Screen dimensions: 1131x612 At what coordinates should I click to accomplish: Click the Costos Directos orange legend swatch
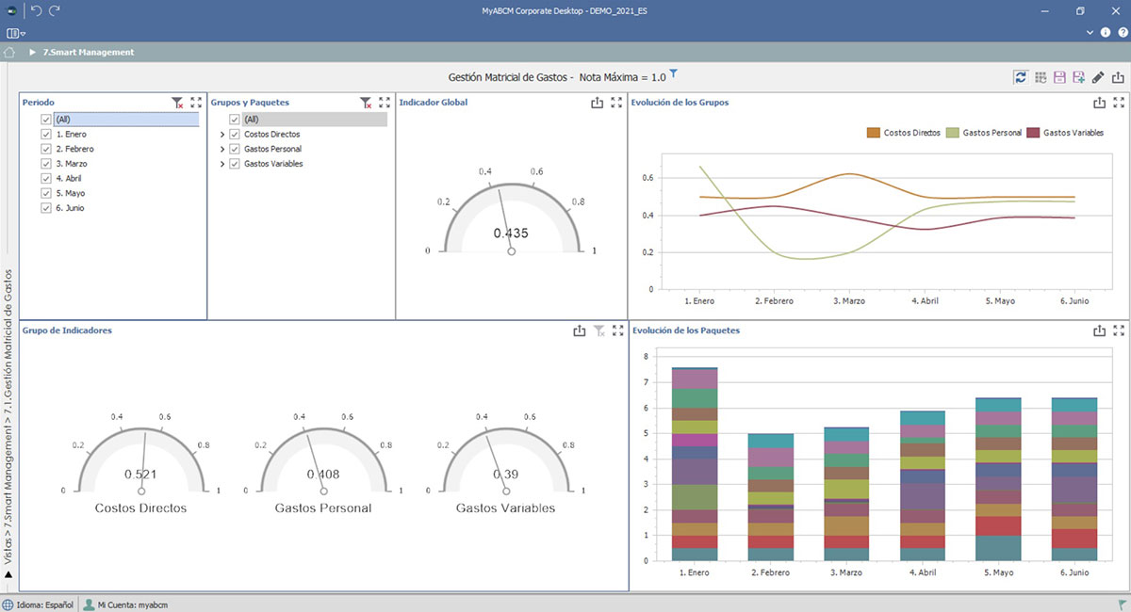(x=873, y=133)
